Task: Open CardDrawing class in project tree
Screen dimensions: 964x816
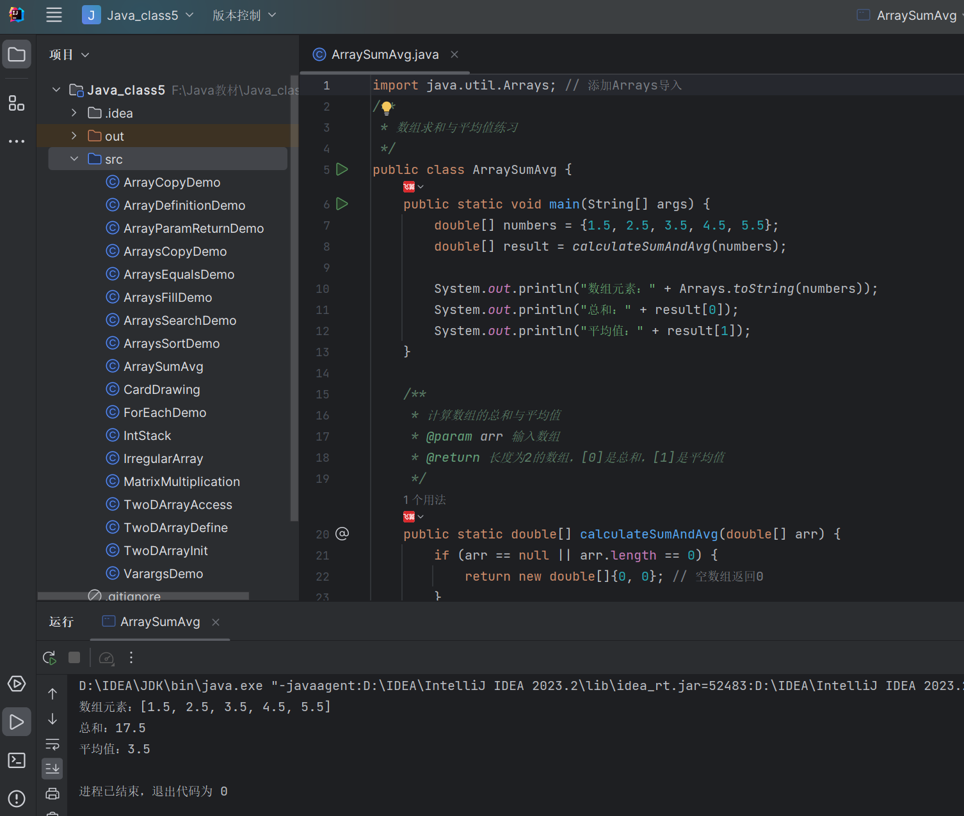Action: 161,389
